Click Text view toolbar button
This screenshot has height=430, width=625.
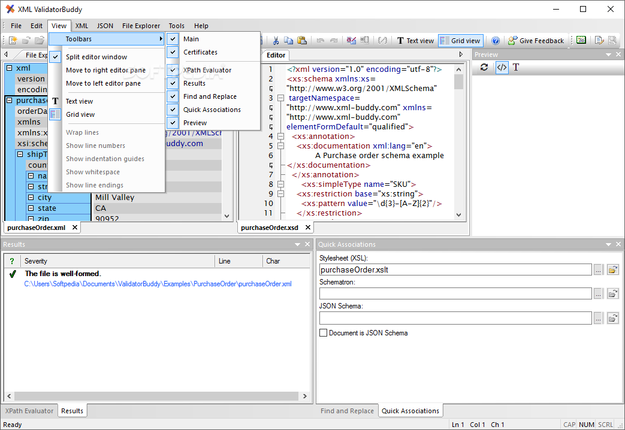point(415,41)
